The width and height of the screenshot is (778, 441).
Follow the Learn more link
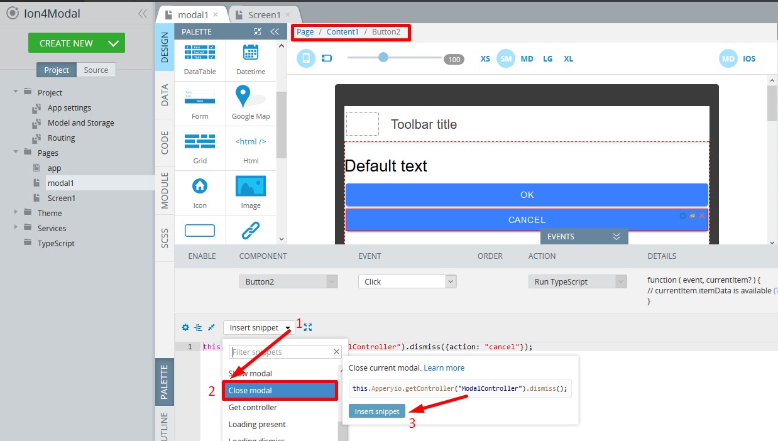coord(444,367)
